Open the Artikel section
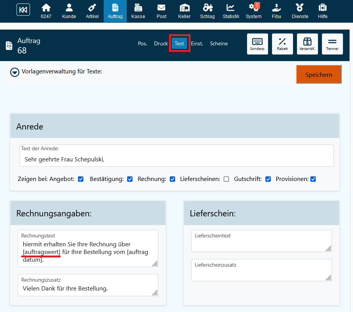 click(x=92, y=11)
